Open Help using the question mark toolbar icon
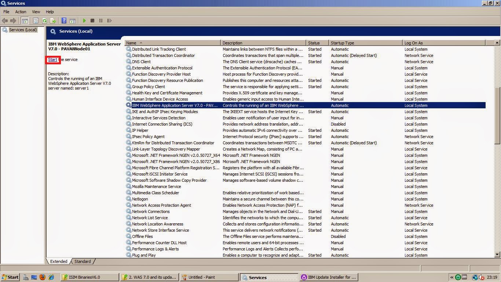 63,21
